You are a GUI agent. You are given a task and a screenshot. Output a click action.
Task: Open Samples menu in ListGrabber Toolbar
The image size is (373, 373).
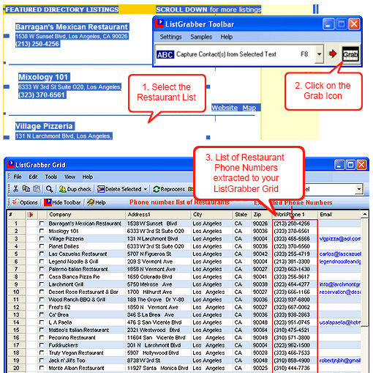(x=201, y=37)
